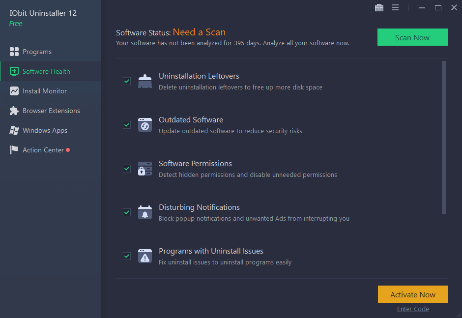The image size is (462, 318).
Task: Click the Activate Now button
Action: coord(412,294)
